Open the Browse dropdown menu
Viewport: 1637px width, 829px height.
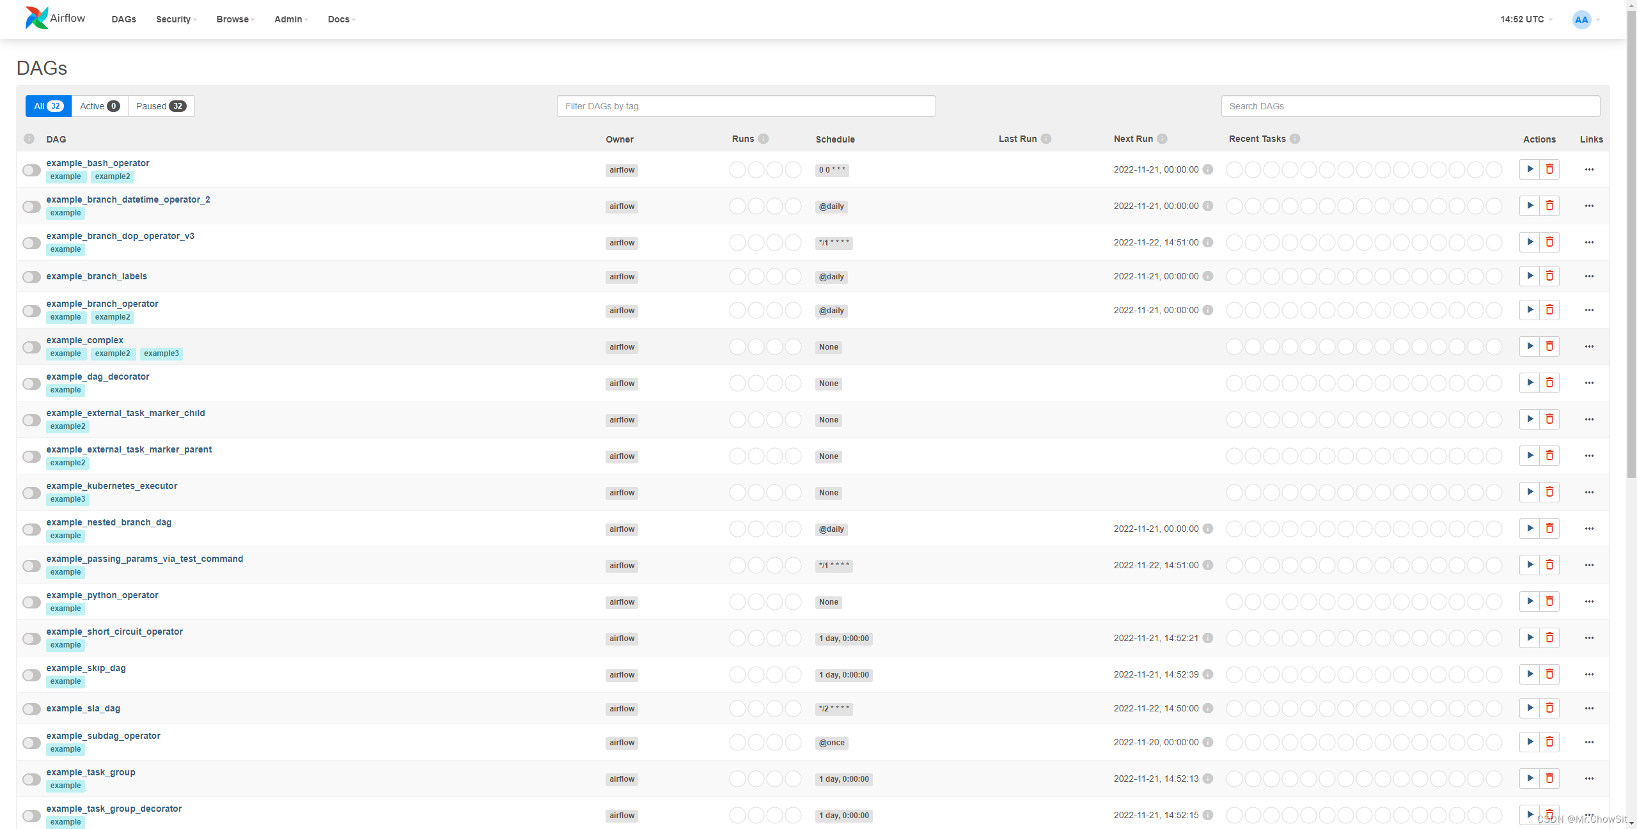point(235,19)
